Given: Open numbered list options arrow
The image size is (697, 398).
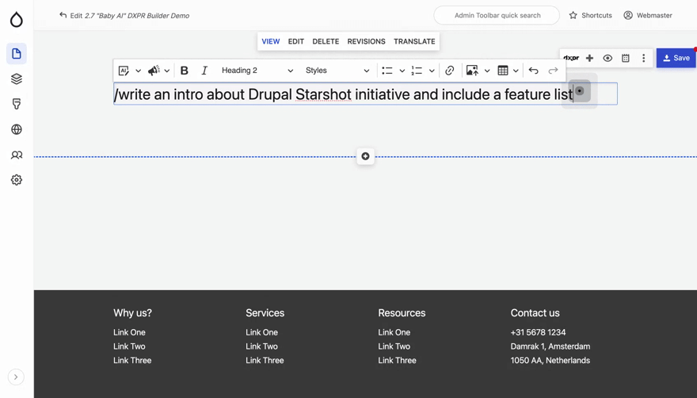Looking at the screenshot, I should [x=432, y=71].
